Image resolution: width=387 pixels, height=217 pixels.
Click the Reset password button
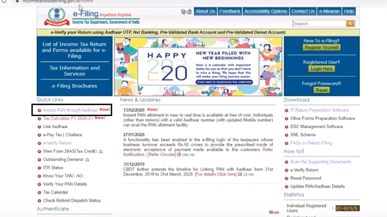322,90
